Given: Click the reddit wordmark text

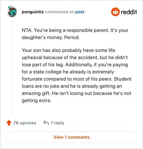Looking at the screenshot, I should tap(129, 12).
